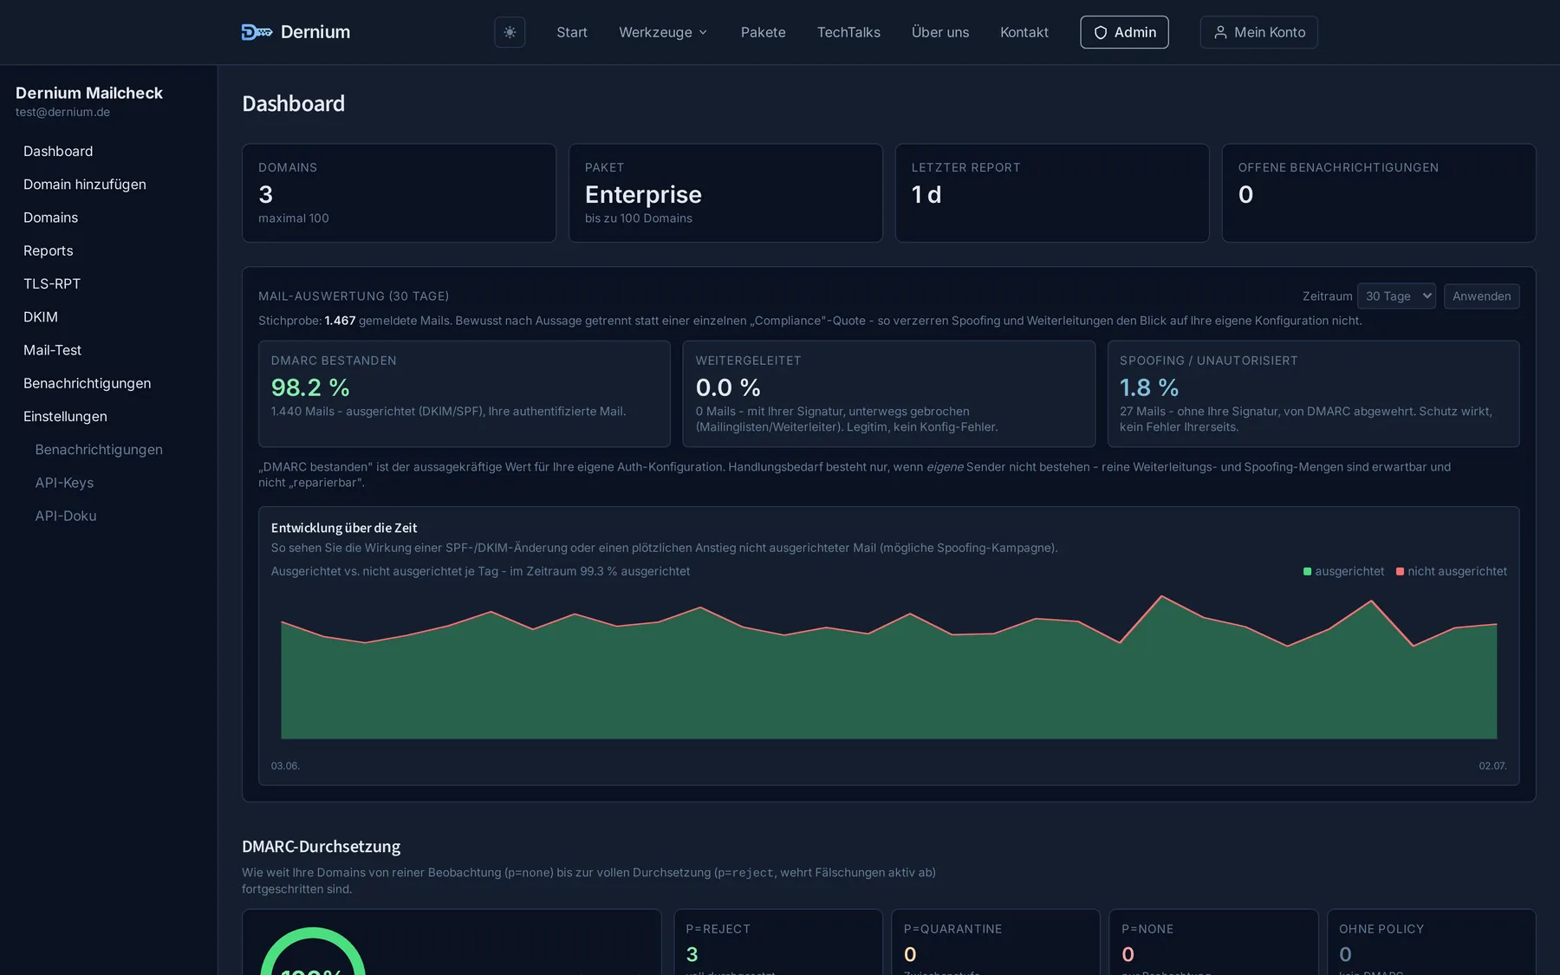Open top-level Benachrichtigungen sidebar item

(87, 383)
